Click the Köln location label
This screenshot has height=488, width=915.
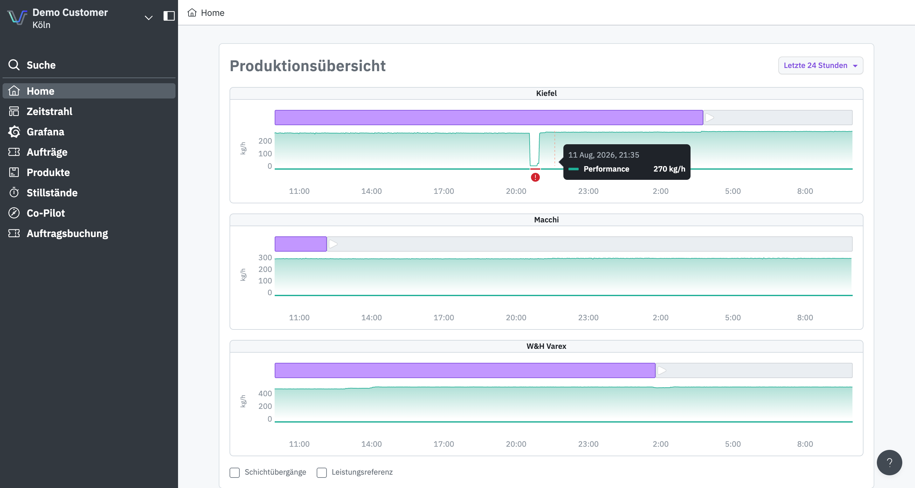pos(41,25)
